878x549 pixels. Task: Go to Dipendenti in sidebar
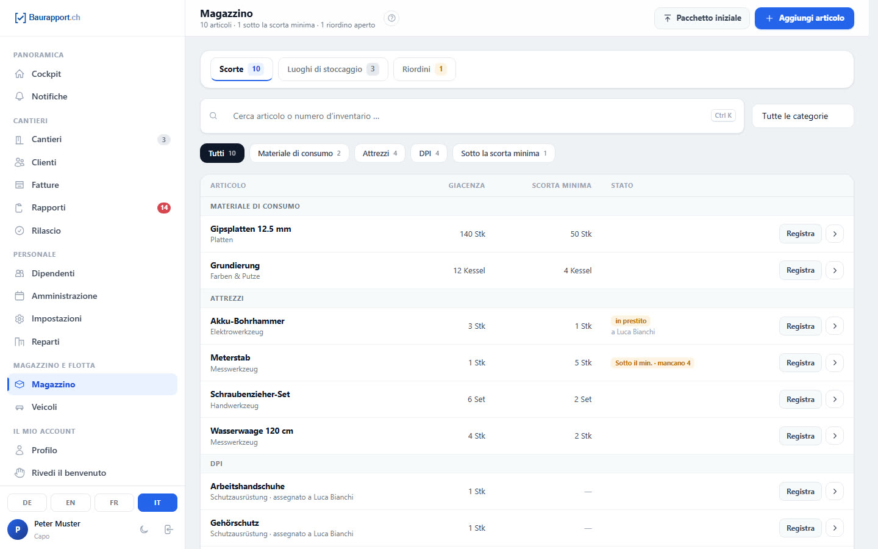92,273
